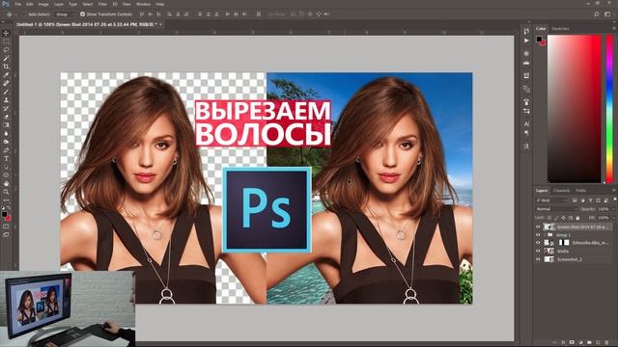Click the rainbow hue slider strip
The width and height of the screenshot is (618, 347).
[x=609, y=109]
